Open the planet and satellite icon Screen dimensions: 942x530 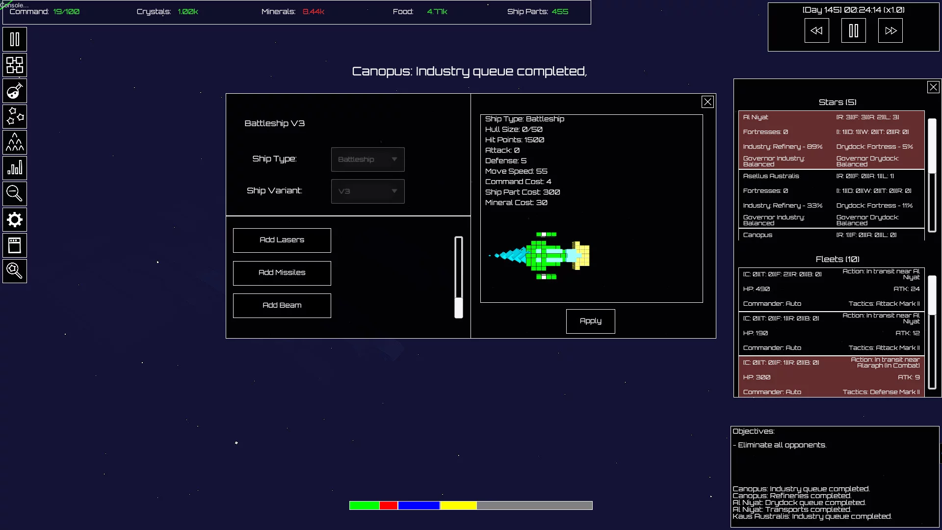click(15, 91)
